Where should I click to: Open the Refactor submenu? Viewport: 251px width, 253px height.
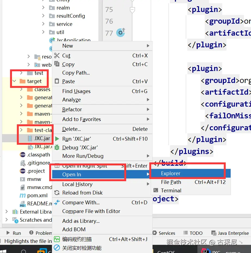[102, 109]
